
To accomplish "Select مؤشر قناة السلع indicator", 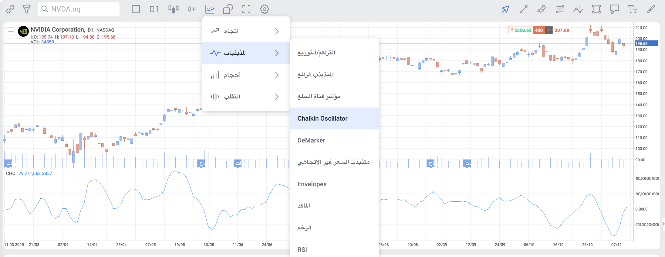I will 335,97.
